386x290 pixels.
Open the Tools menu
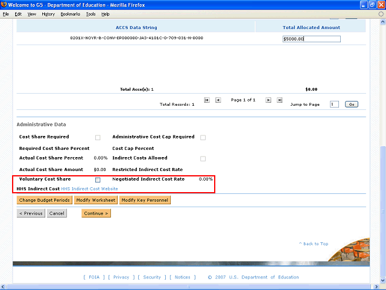tap(91, 14)
